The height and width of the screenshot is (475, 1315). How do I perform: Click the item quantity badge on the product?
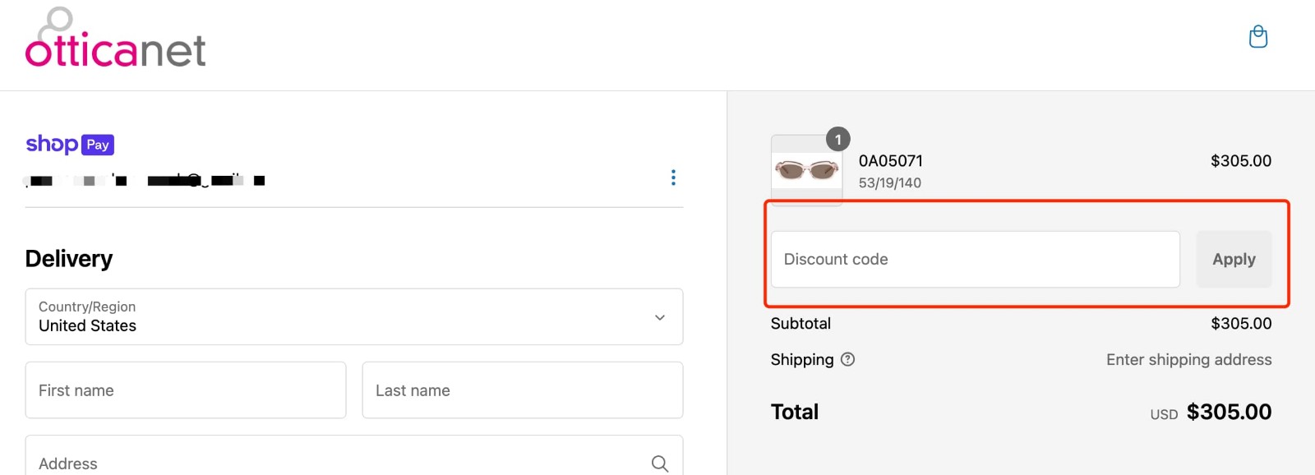pos(838,139)
